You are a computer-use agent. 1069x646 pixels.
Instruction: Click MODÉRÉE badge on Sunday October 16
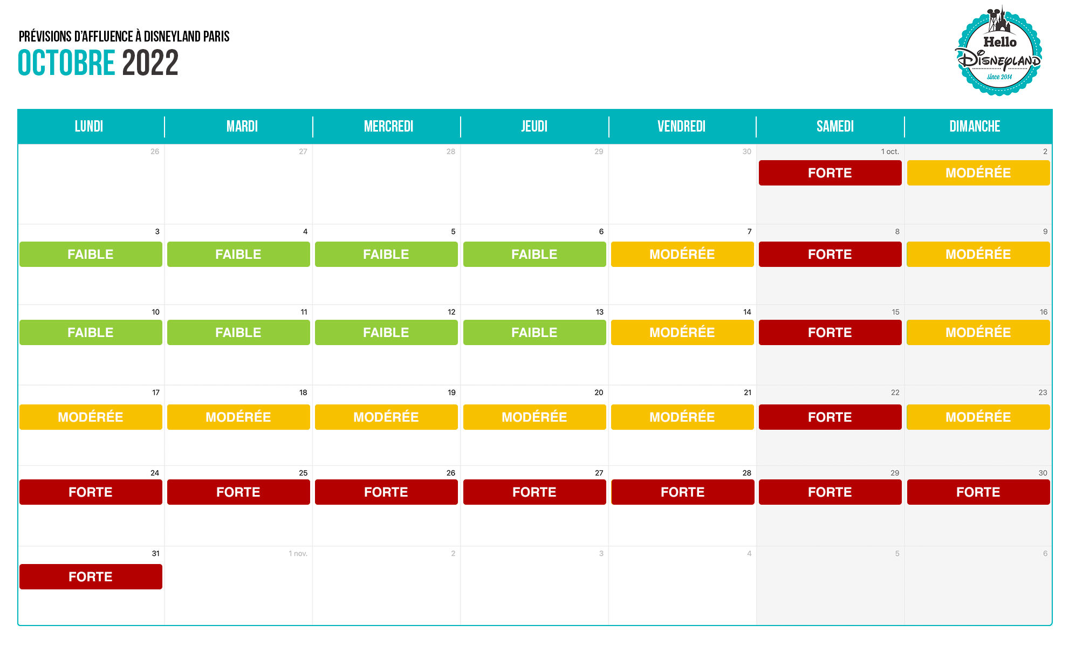978,333
